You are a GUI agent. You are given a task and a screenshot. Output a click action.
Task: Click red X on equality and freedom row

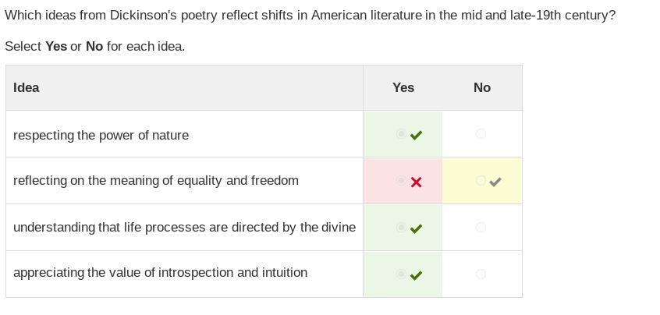416,182
